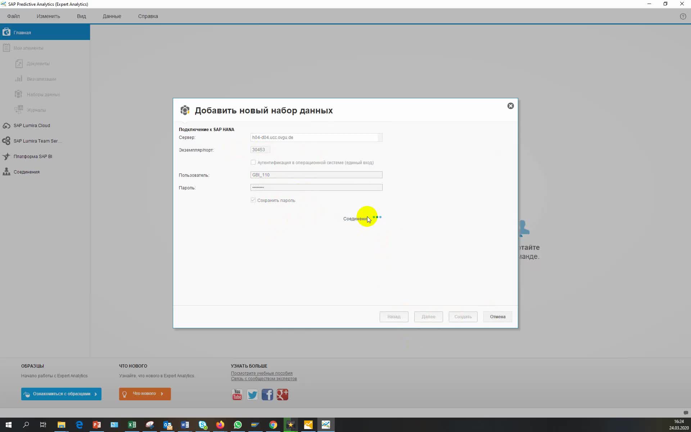Open Word from the taskbar

[185, 425]
